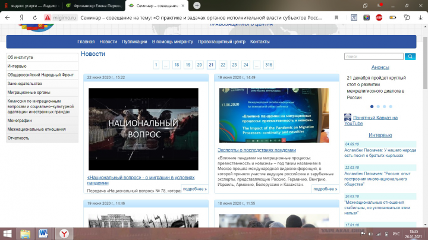Open the ABP ad blocker extension
Viewport: 428px width, 240px height.
pyautogui.click(x=379, y=18)
